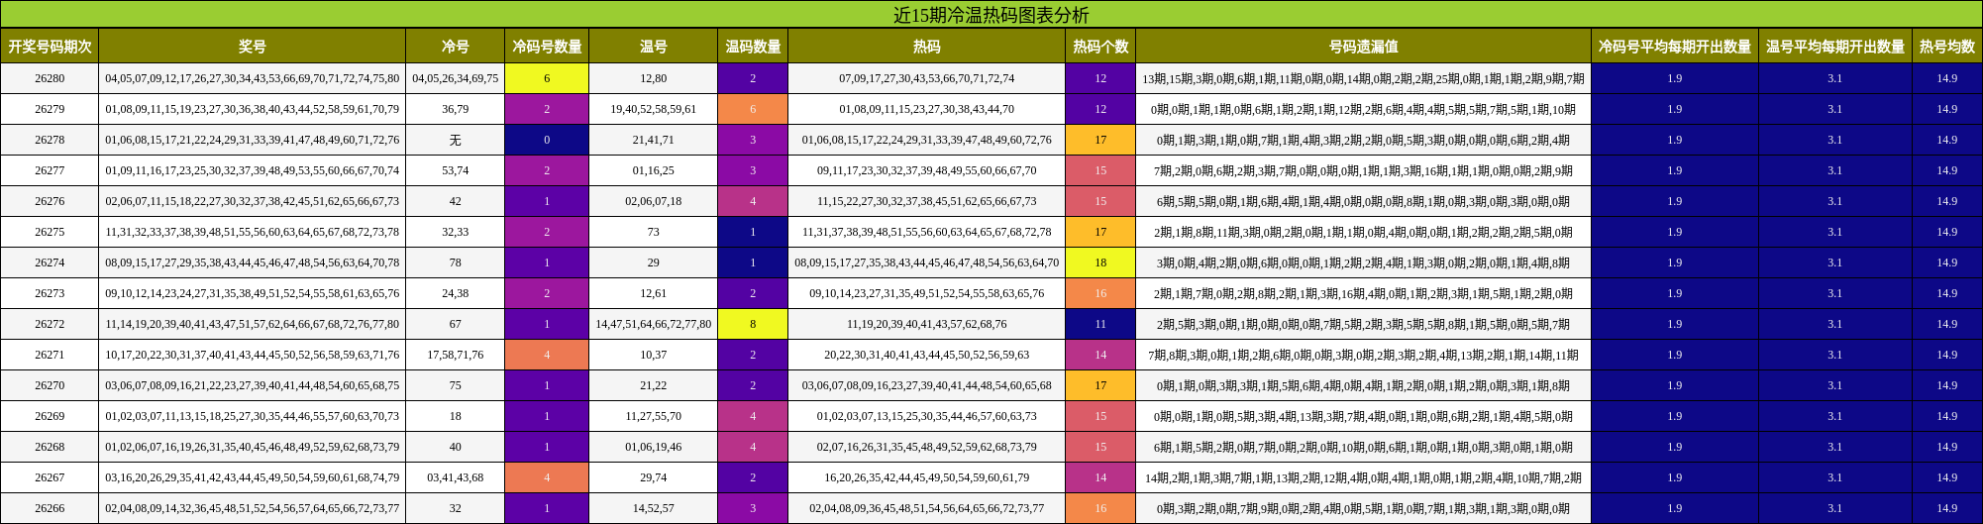Image resolution: width=1983 pixels, height=524 pixels.
Task: Select cold numbers 03,41,43,68
Action: tap(456, 477)
